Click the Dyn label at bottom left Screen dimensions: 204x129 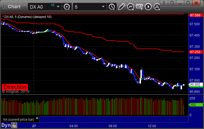click(x=6, y=125)
